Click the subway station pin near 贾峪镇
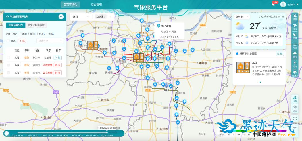Viewport: 302px width, 141px height. (x=109, y=68)
